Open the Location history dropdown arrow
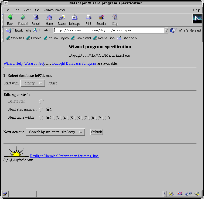The width and height of the screenshot is (204, 199). pyautogui.click(x=166, y=30)
